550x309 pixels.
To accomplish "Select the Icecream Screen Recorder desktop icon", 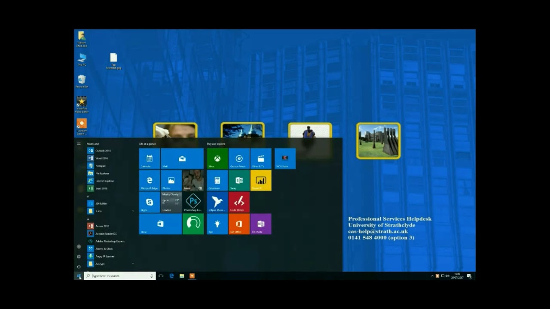I will [82, 127].
